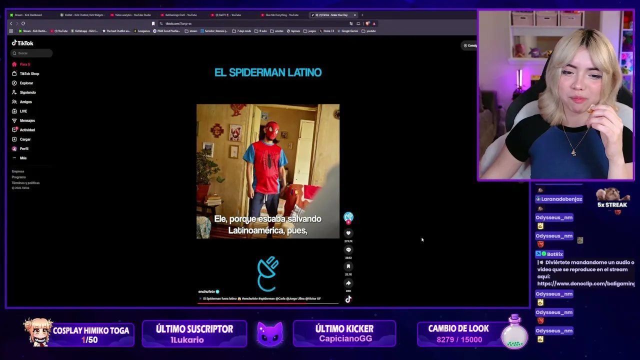The width and height of the screenshot is (640, 360).
Task: Click the Actividad icon with red badge
Action: [x=14, y=130]
